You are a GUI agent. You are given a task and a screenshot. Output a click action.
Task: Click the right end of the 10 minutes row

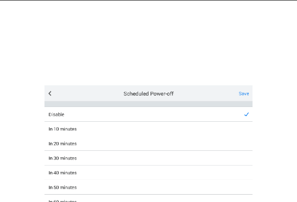[x=241, y=129]
